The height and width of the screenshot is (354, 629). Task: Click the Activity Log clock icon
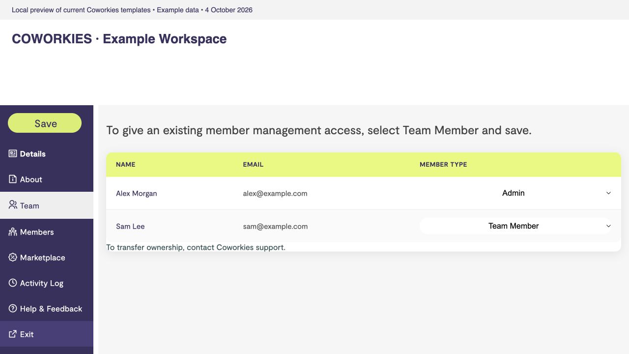(13, 283)
